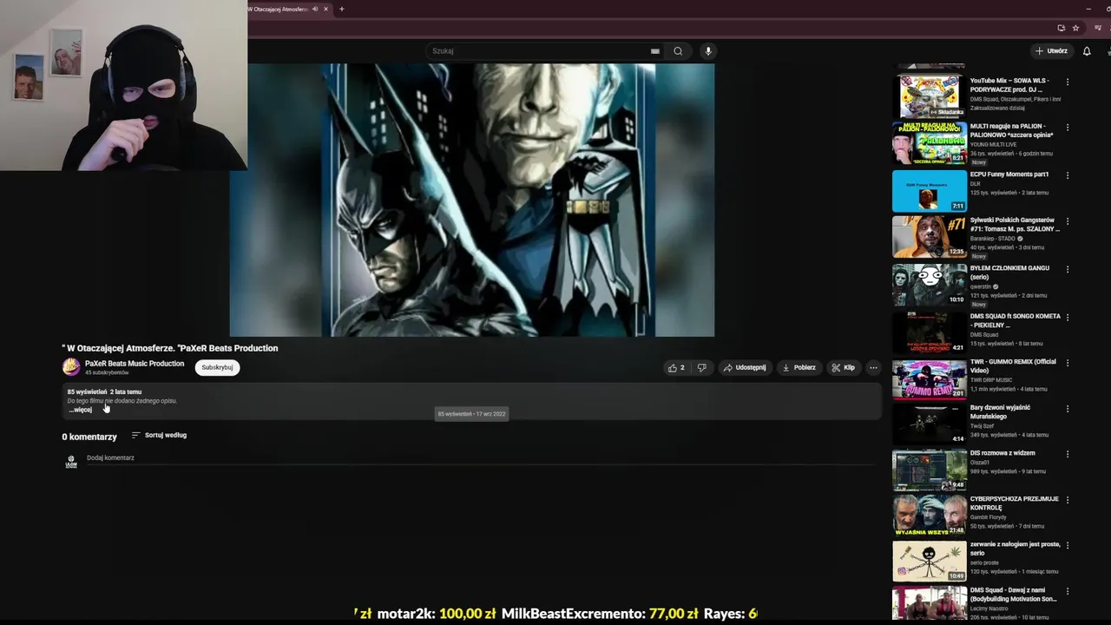The width and height of the screenshot is (1111, 625).
Task: Open MULTI reaguje na PALION video thumbnail
Action: pyautogui.click(x=929, y=143)
